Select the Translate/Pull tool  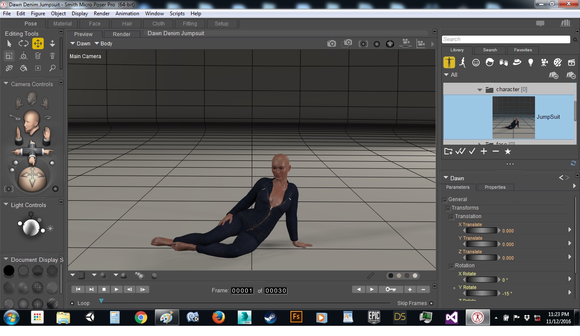(38, 43)
